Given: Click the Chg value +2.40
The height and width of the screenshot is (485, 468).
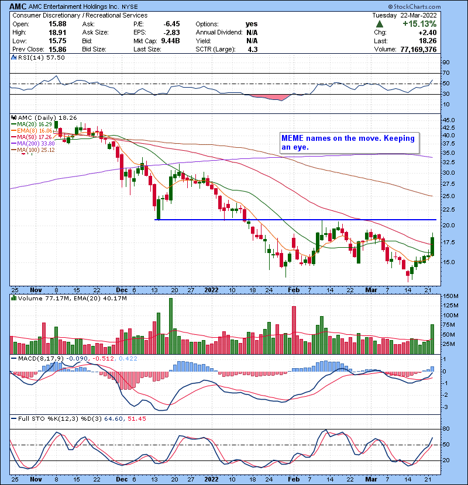Looking at the screenshot, I should 428,33.
